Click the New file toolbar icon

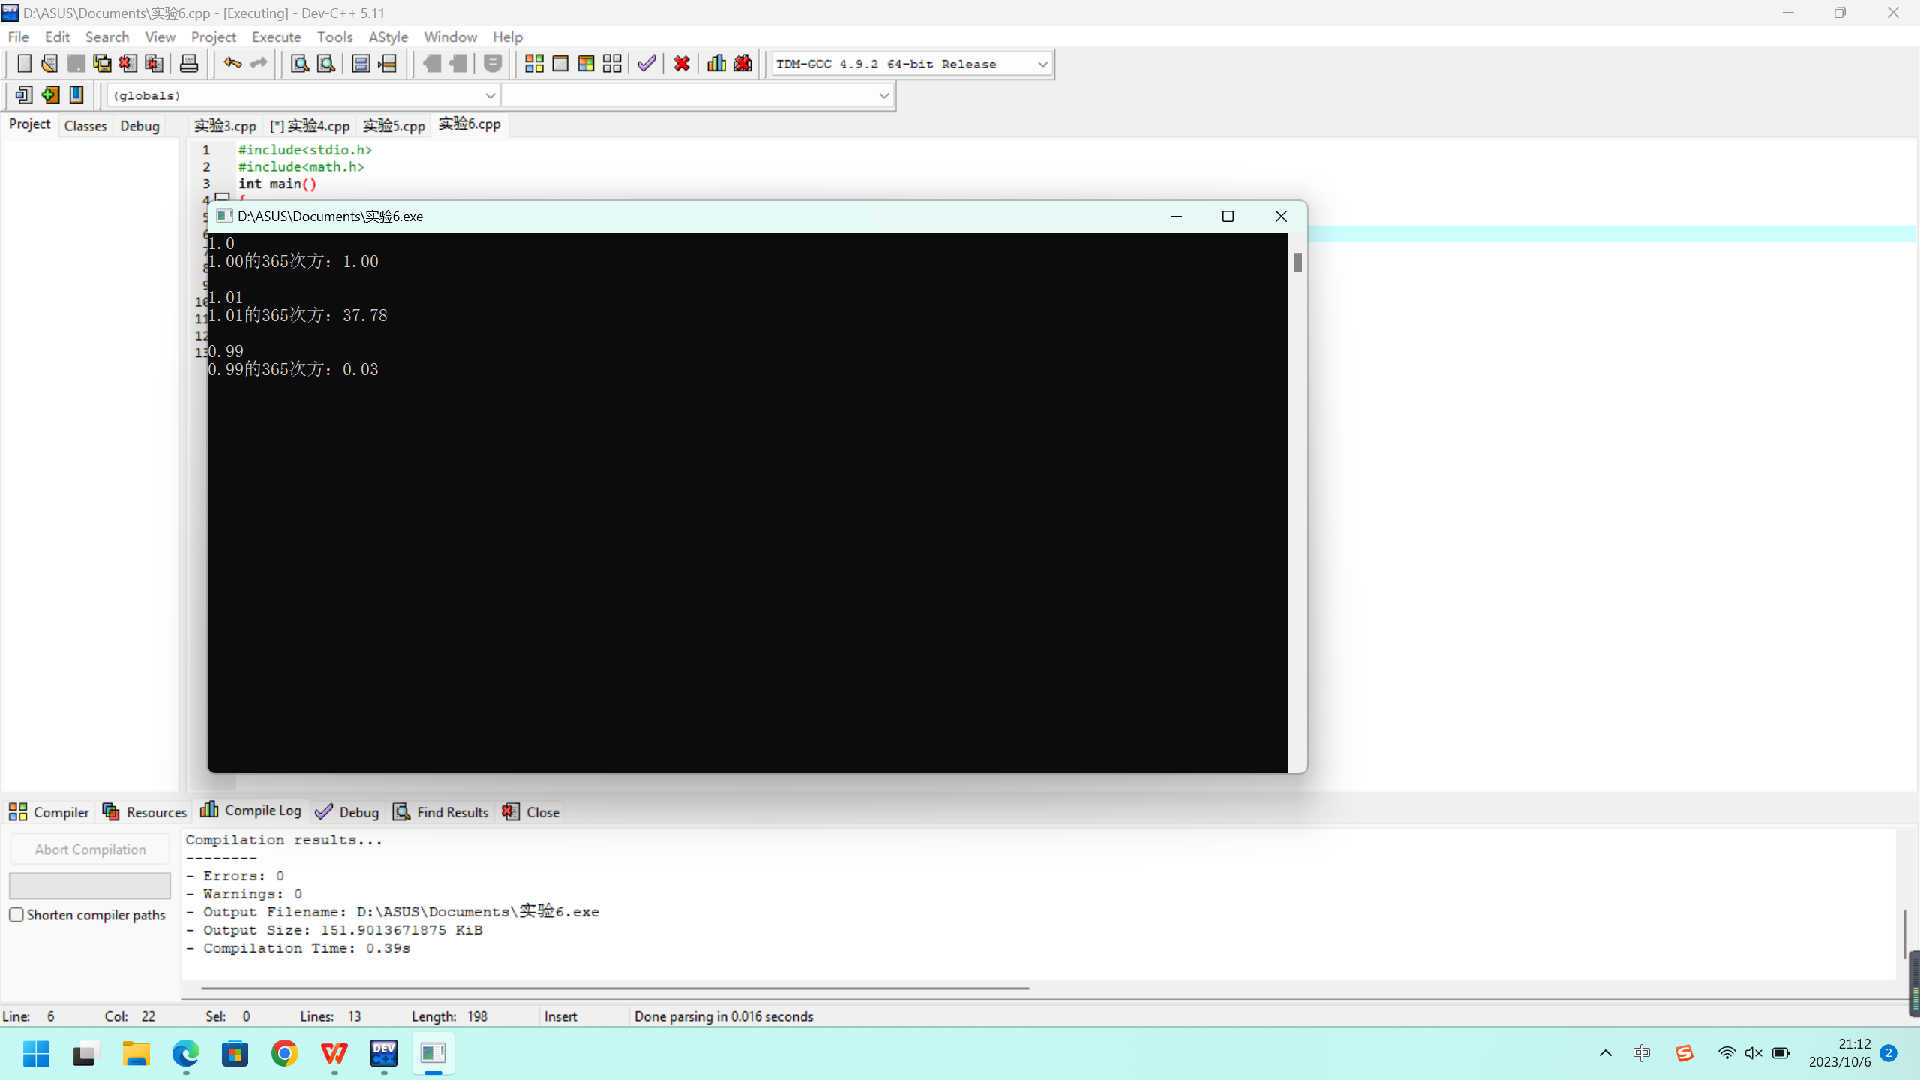click(x=24, y=64)
